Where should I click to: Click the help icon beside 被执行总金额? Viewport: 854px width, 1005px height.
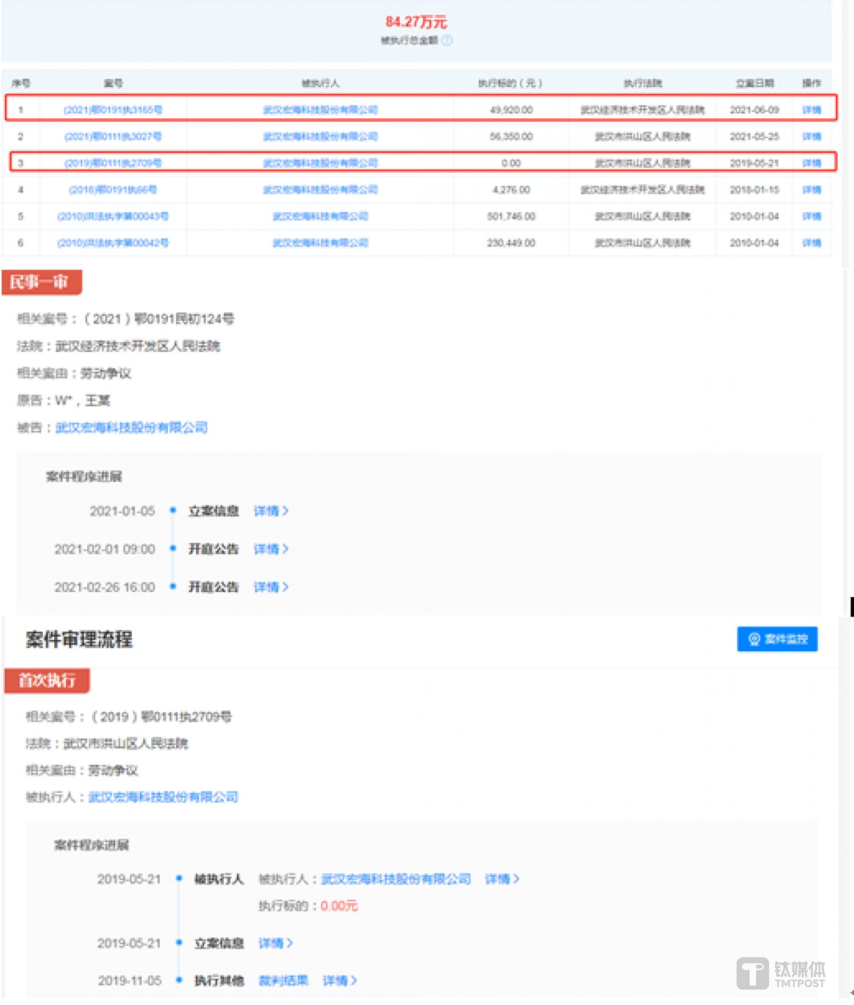coord(447,40)
